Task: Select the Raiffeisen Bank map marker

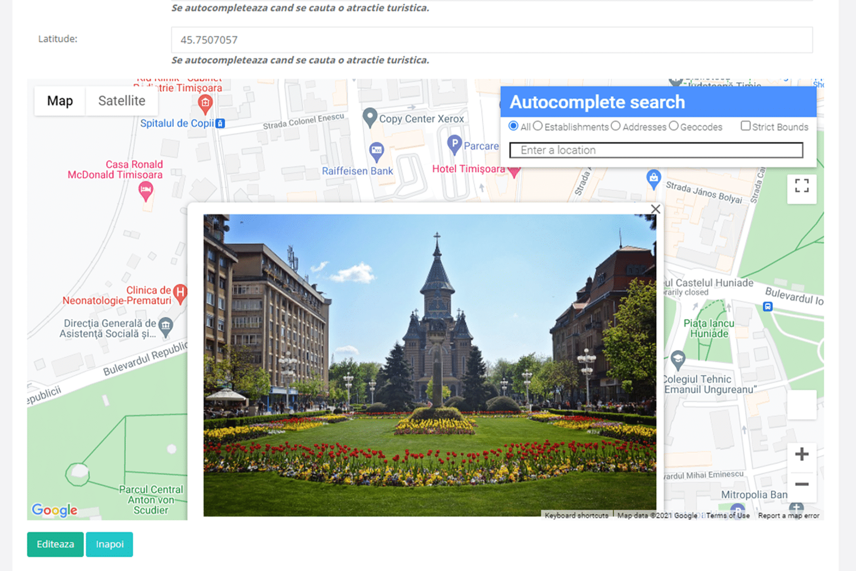Action: (x=376, y=151)
